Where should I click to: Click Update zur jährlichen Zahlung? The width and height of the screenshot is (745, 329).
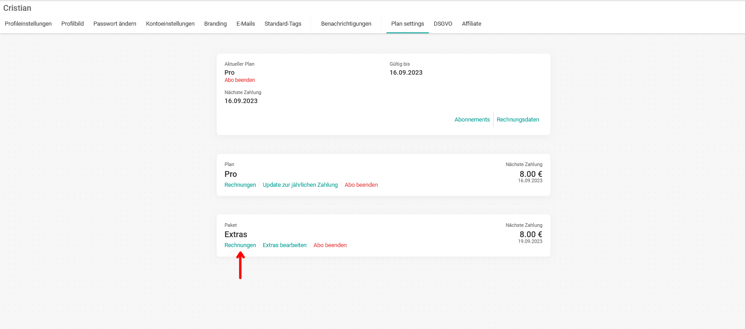click(x=300, y=185)
